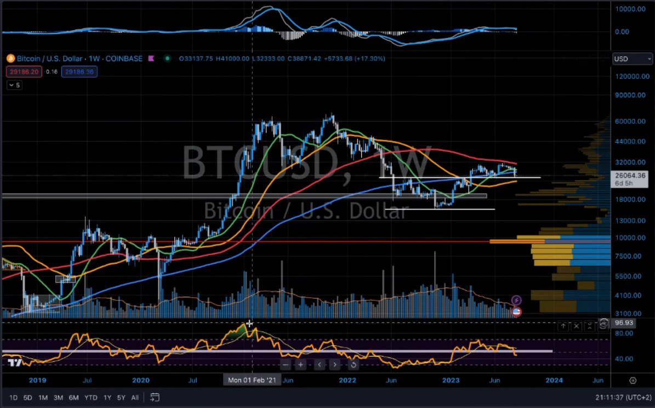Click the Bitcoin symbol logo icon

tap(9, 59)
